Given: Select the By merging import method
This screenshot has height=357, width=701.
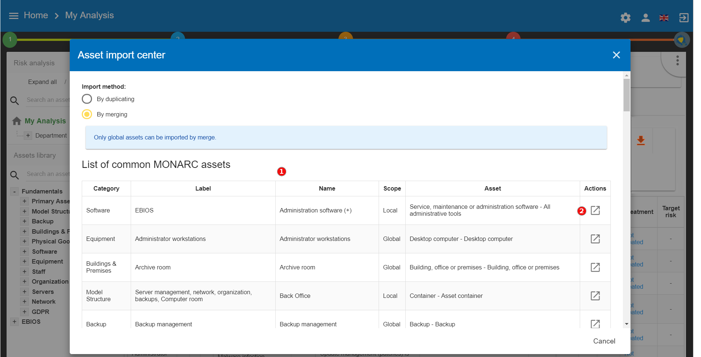Looking at the screenshot, I should pyautogui.click(x=87, y=114).
